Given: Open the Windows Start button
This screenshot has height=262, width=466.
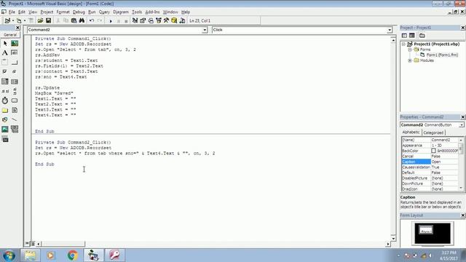Looking at the screenshot, I should point(9,255).
